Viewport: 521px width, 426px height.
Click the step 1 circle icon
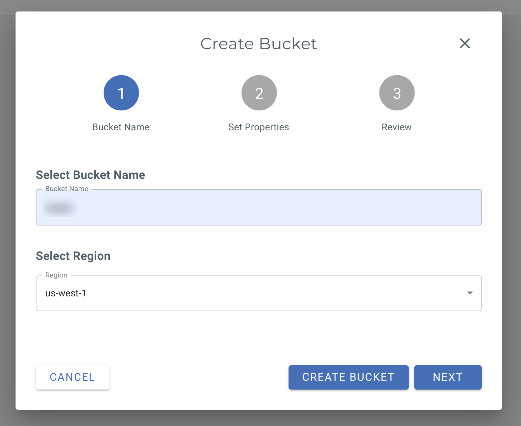pos(121,93)
